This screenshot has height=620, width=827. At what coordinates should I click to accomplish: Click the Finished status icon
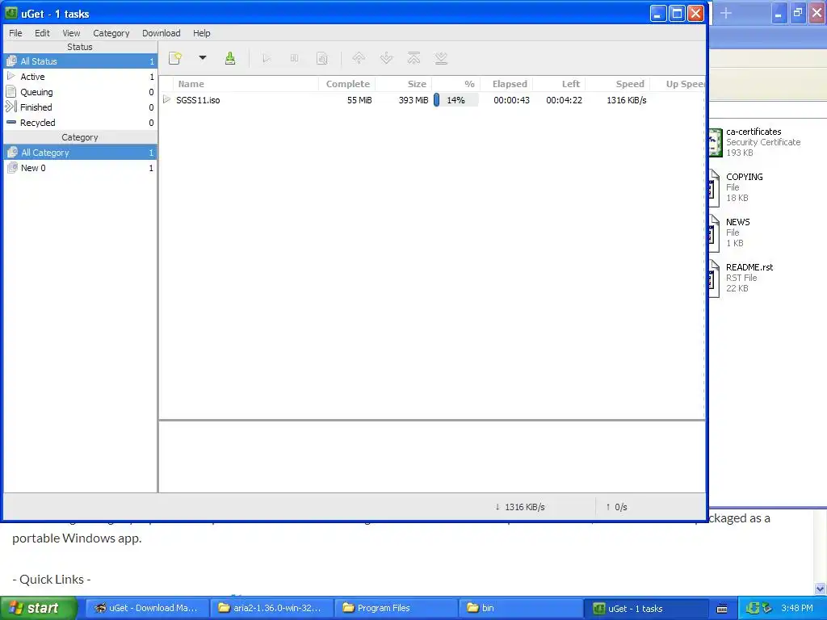(x=11, y=107)
